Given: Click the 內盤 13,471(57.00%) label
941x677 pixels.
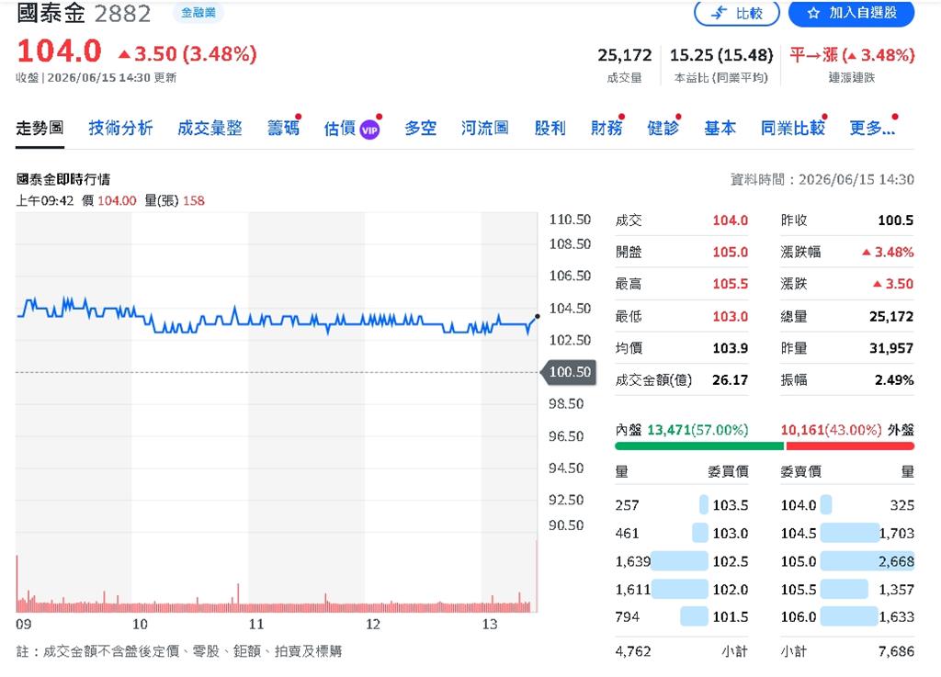Looking at the screenshot, I should coord(682,429).
